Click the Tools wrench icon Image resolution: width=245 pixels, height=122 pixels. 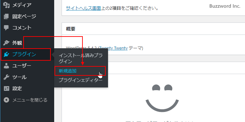pyautogui.click(x=6, y=77)
